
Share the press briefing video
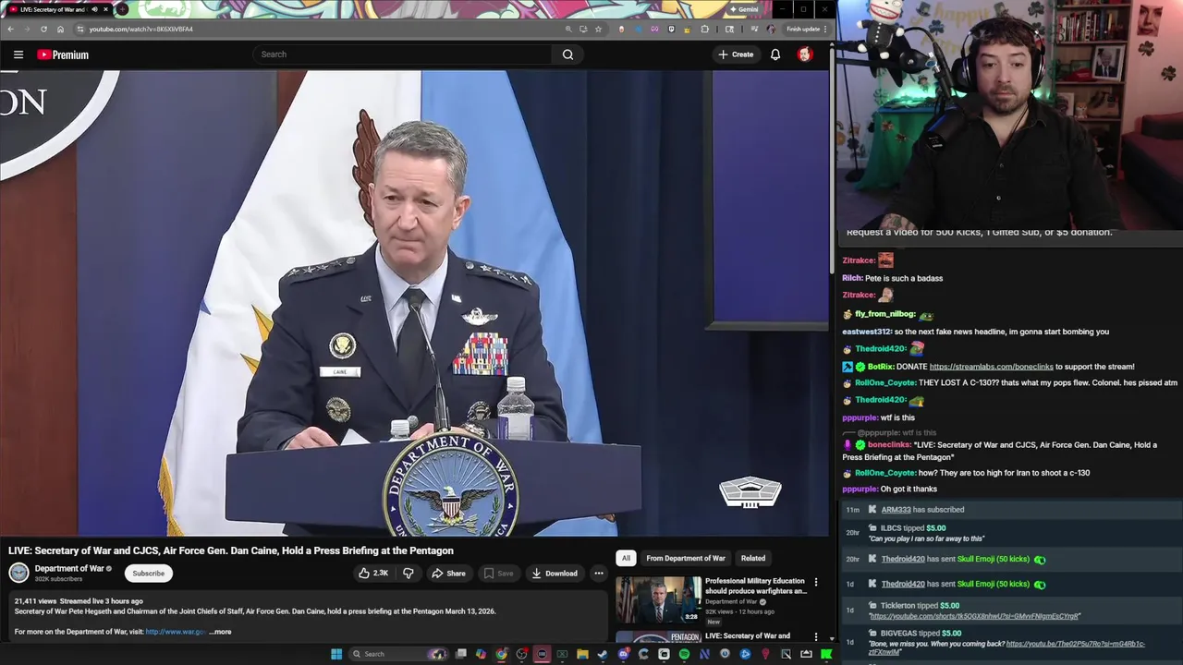click(448, 574)
